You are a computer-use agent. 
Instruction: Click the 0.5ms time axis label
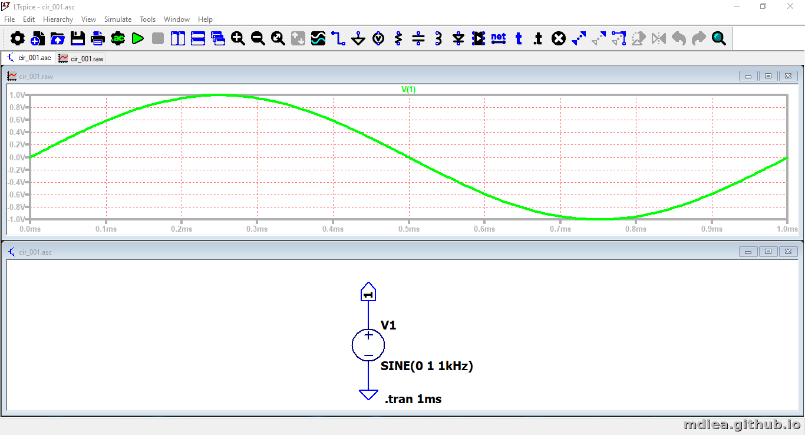pos(408,229)
